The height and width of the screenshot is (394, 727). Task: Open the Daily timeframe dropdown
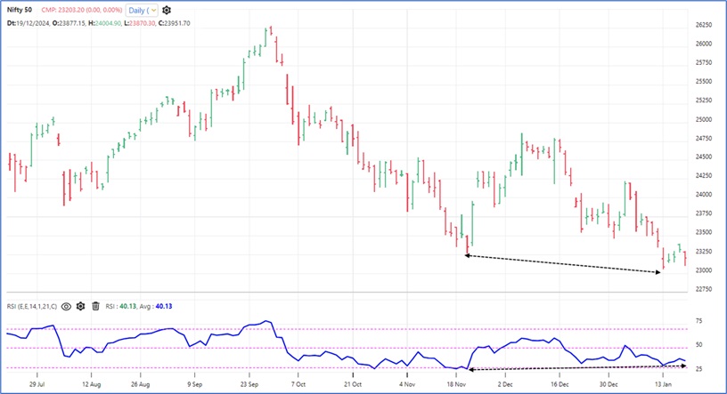(x=142, y=10)
